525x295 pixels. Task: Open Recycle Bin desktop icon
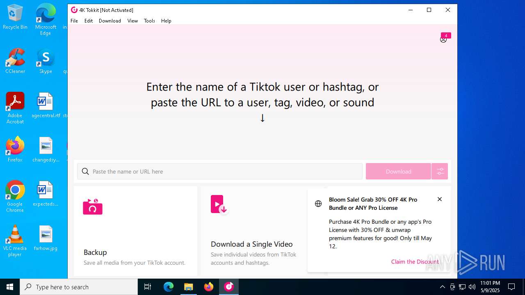pos(15,17)
